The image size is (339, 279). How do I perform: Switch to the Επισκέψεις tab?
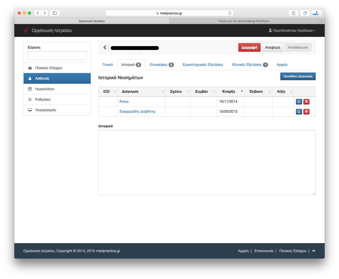pyautogui.click(x=161, y=65)
